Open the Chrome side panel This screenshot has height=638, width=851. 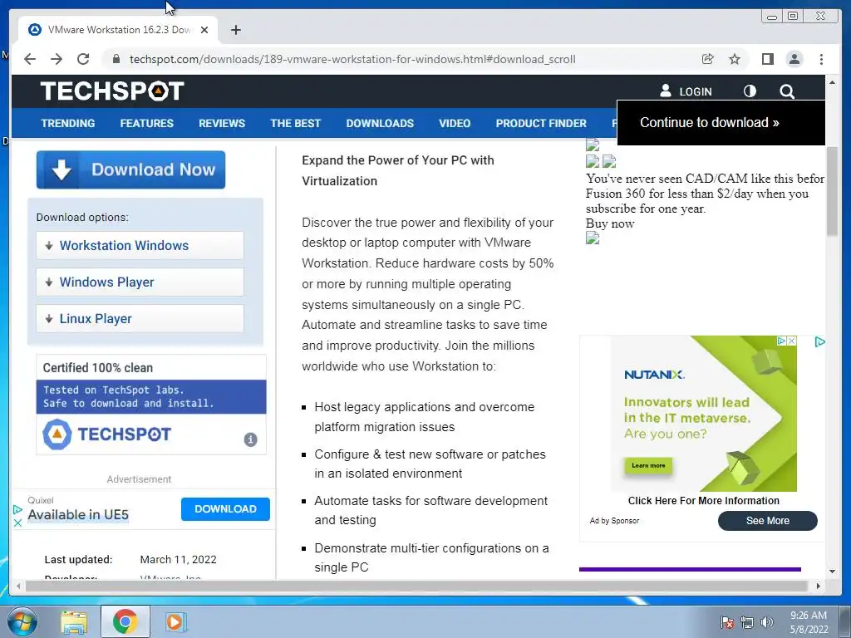point(767,59)
